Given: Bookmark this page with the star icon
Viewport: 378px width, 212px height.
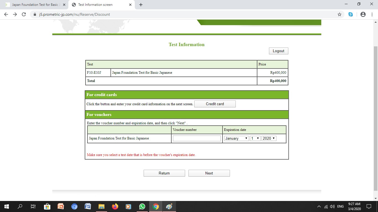Looking at the screenshot, I should click(x=340, y=14).
